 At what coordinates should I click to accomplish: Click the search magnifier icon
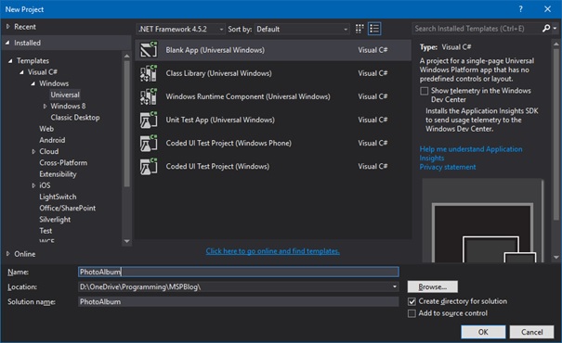546,28
